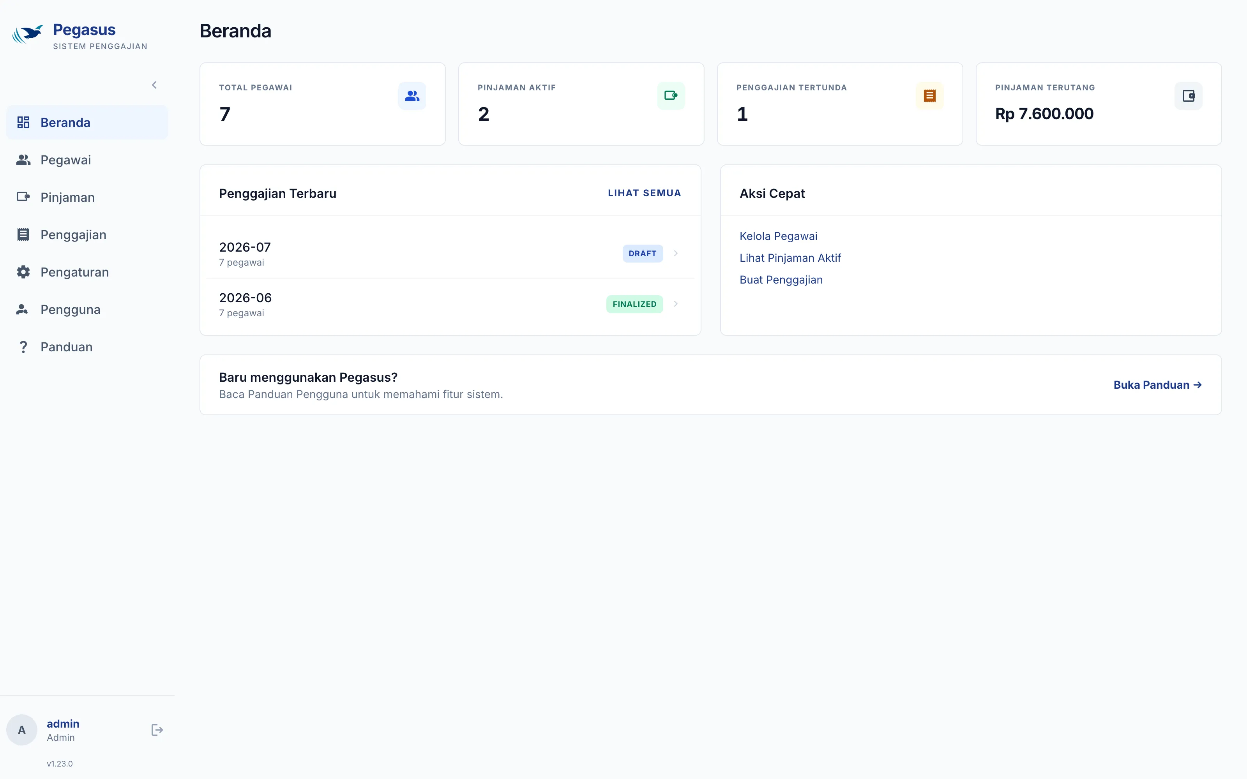Collapse the sidebar with the chevron arrow
This screenshot has height=779, width=1247.
[154, 85]
